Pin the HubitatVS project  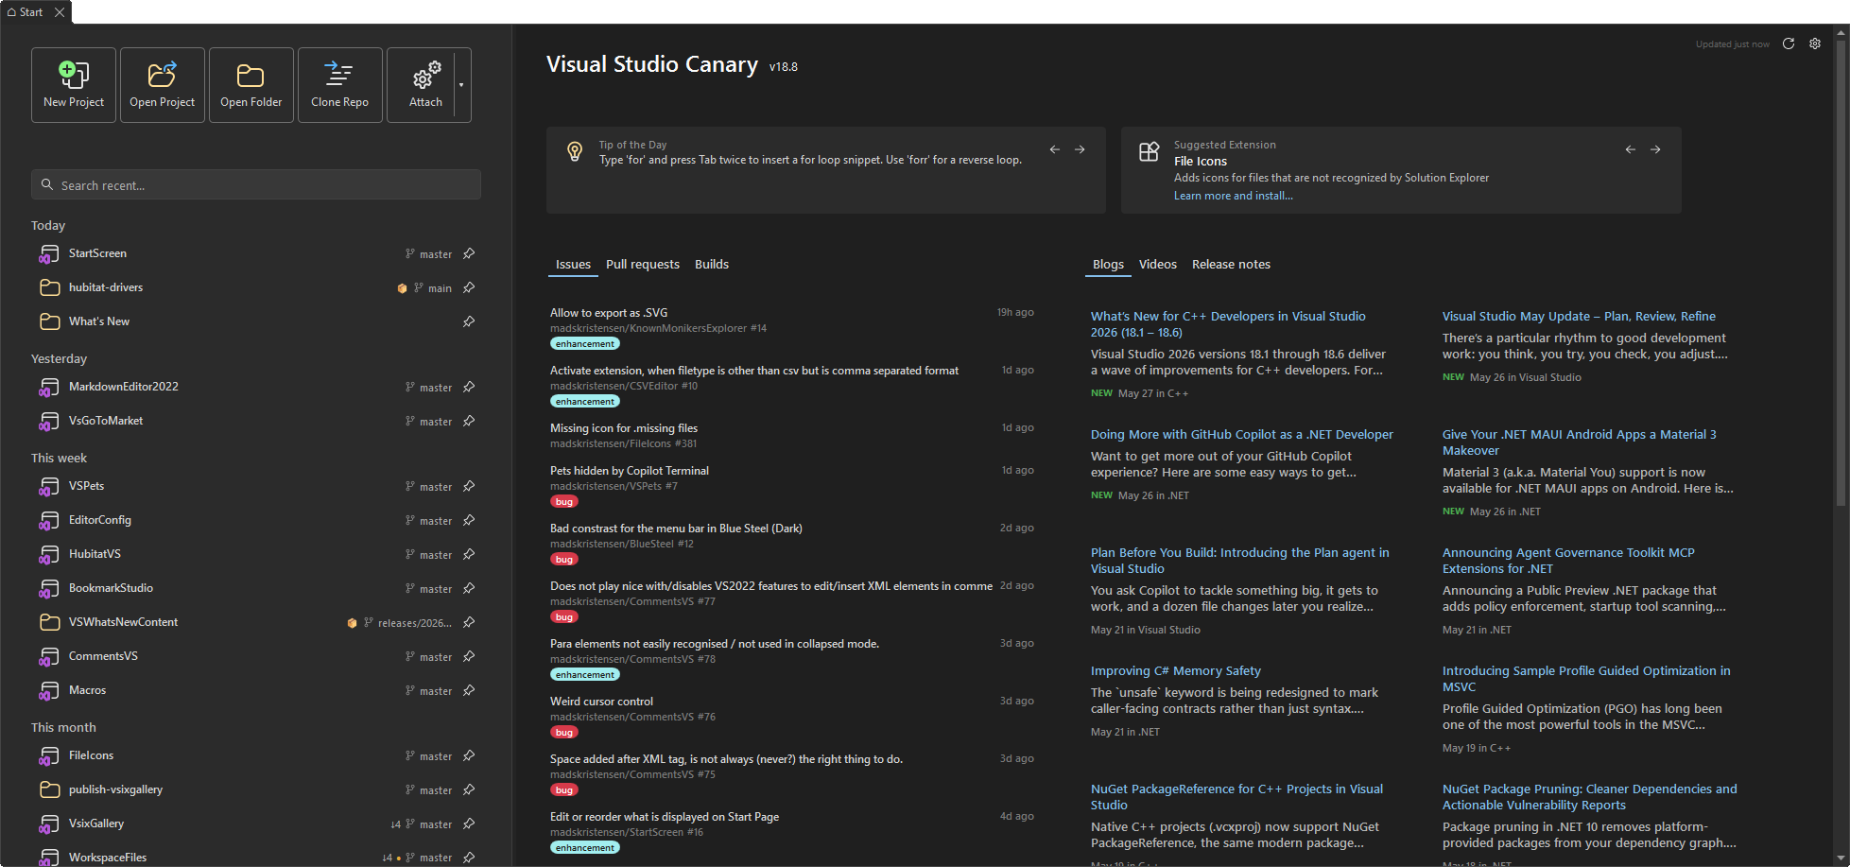pos(469,554)
